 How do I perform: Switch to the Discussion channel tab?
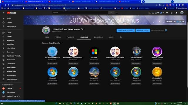pyautogui.click(x=98, y=37)
